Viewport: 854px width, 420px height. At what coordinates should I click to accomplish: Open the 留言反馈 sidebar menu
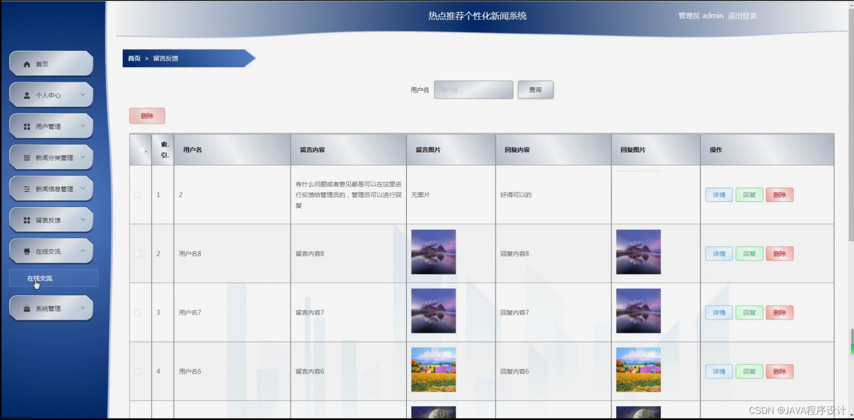point(51,220)
